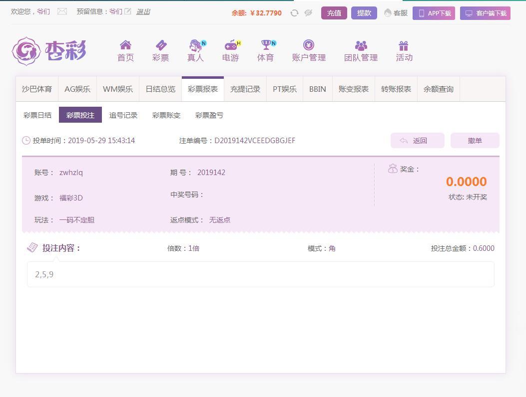This screenshot has width=526, height=397.
Task: Refresh the account balance
Action: tap(294, 13)
